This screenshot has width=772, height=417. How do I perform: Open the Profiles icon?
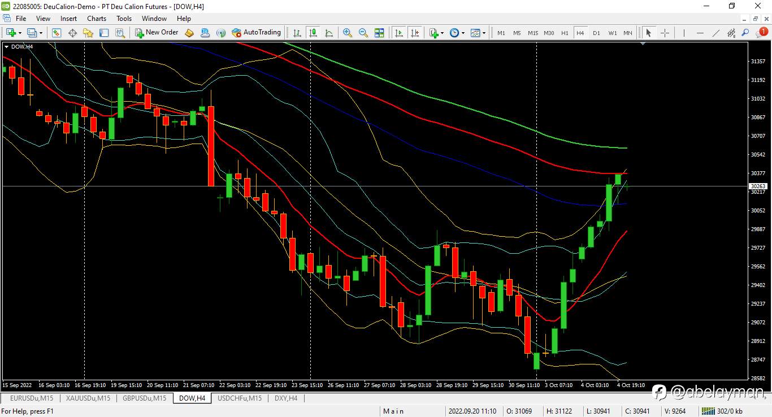[32, 33]
